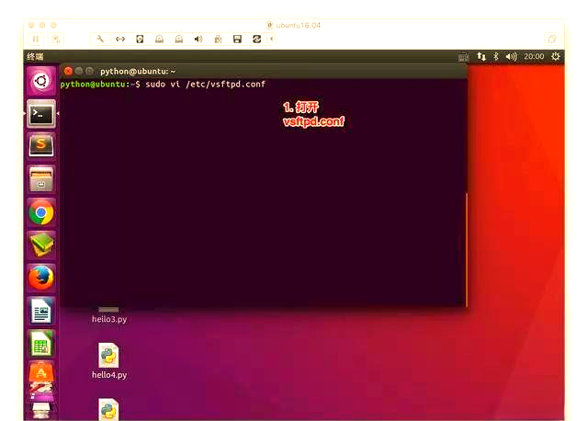Open LibreOffice Writer from the launcher
This screenshot has width=588, height=421.
coord(40,311)
